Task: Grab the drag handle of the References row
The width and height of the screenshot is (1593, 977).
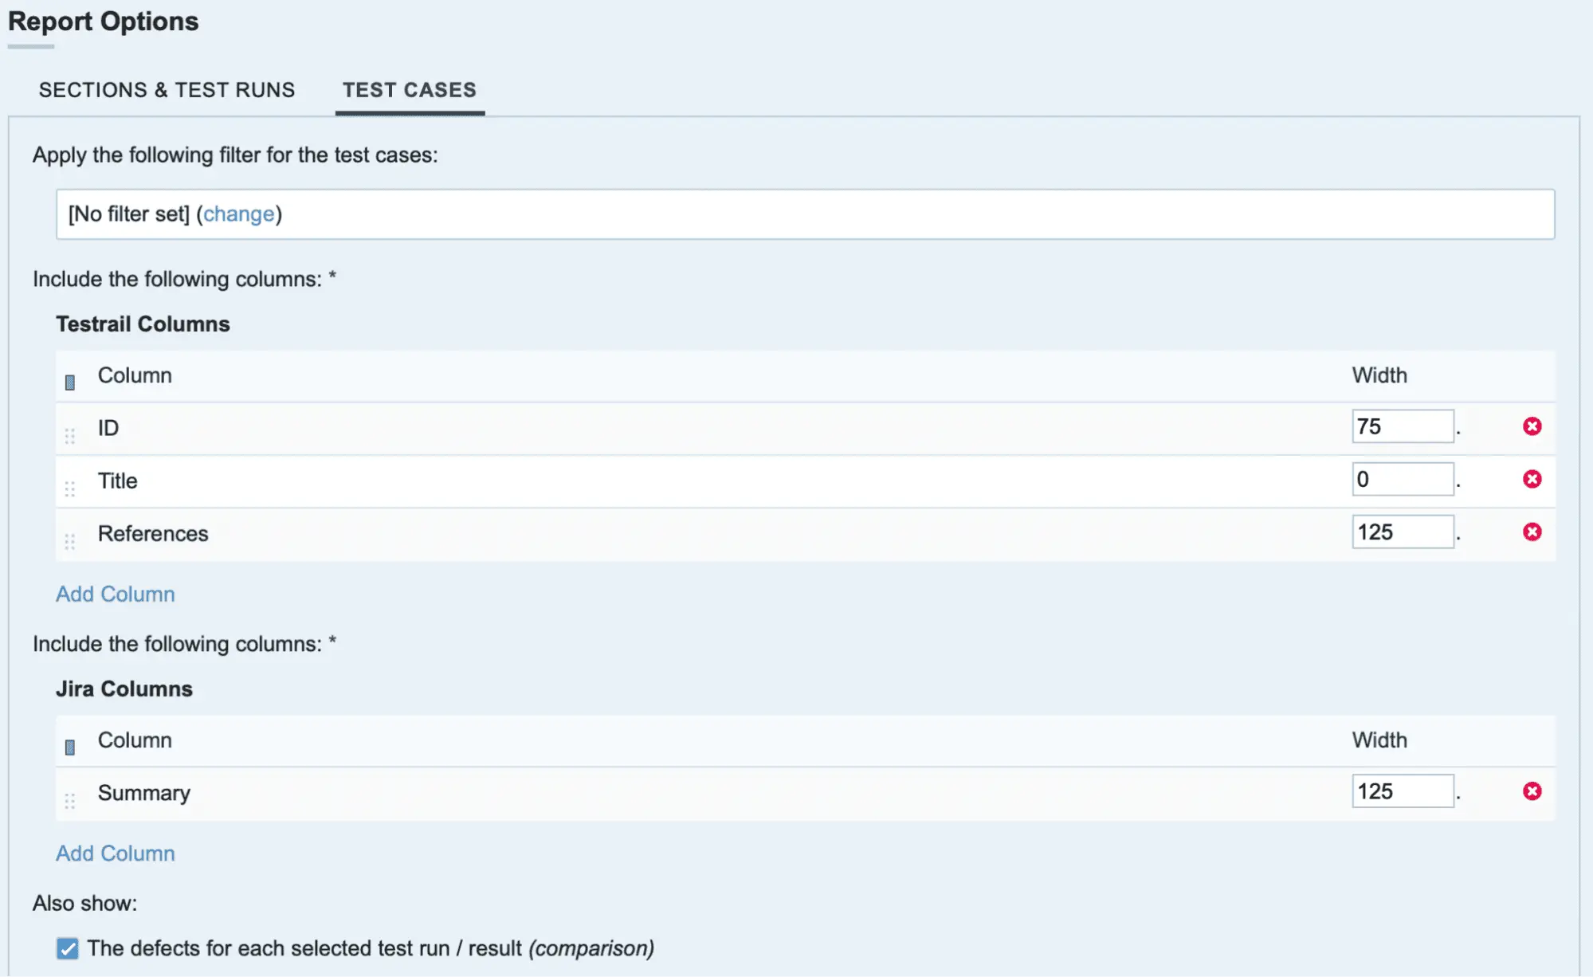Action: (70, 541)
